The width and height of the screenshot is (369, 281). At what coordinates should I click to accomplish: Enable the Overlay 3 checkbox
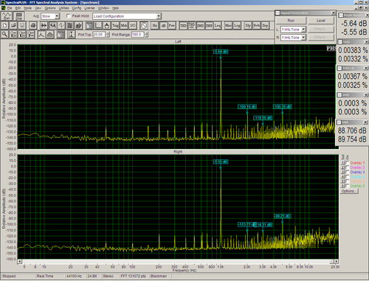(x=348, y=172)
